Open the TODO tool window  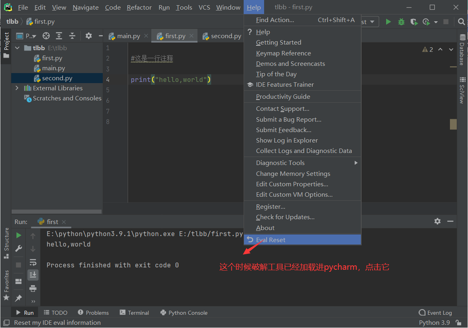55,312
